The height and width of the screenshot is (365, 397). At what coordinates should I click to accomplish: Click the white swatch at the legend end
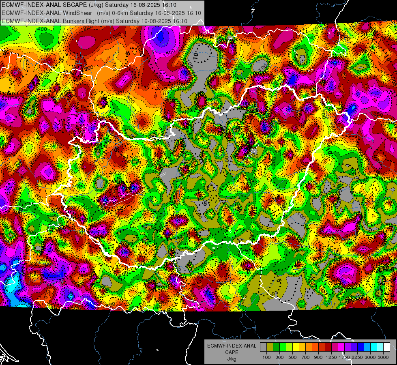pos(386,347)
